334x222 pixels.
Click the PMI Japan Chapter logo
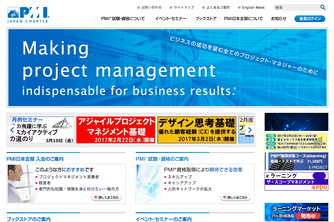pos(28,15)
